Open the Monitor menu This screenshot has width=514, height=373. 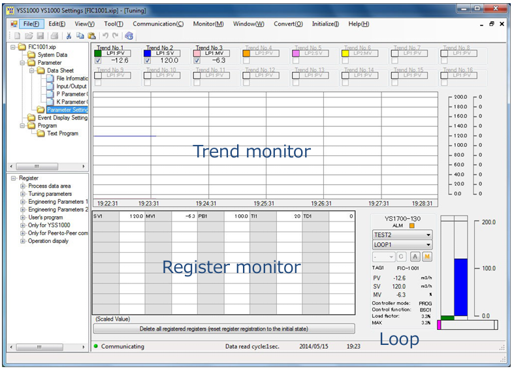pos(208,24)
